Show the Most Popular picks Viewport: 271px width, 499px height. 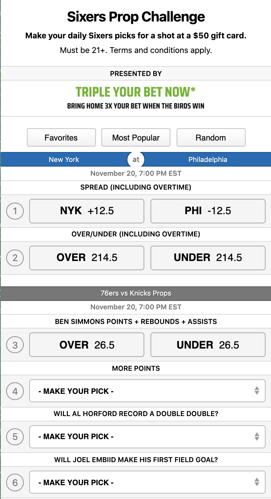point(135,137)
